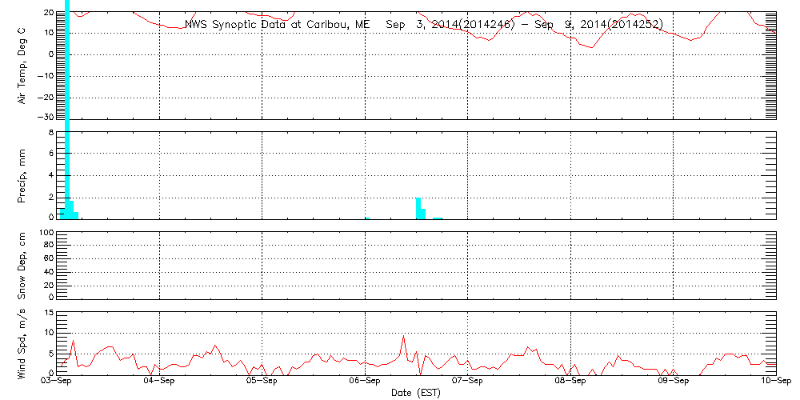The width and height of the screenshot is (800, 400).
Task: Click the tall cyan precipitation bar on Sep 3
Action: (67, 104)
